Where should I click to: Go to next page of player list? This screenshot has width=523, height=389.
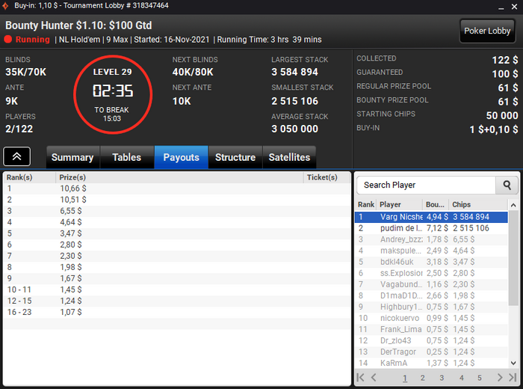(x=500, y=377)
